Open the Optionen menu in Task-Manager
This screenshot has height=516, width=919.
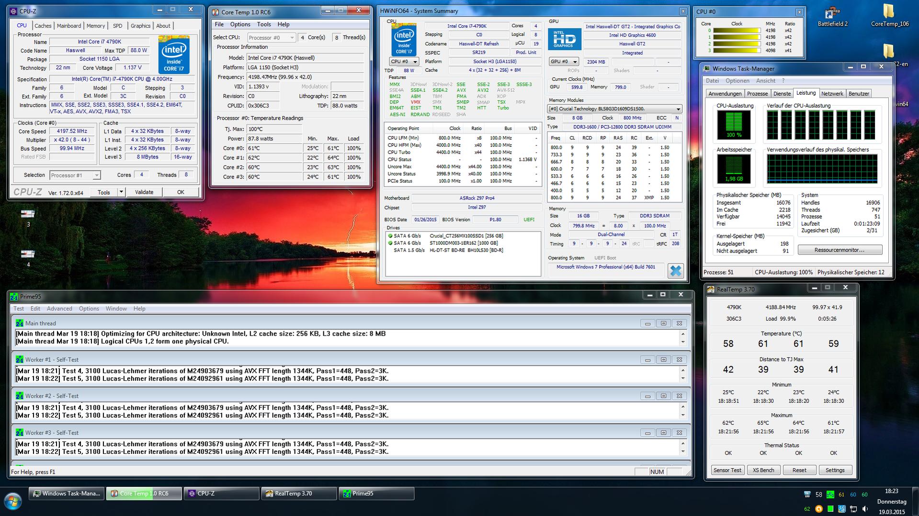(x=737, y=81)
